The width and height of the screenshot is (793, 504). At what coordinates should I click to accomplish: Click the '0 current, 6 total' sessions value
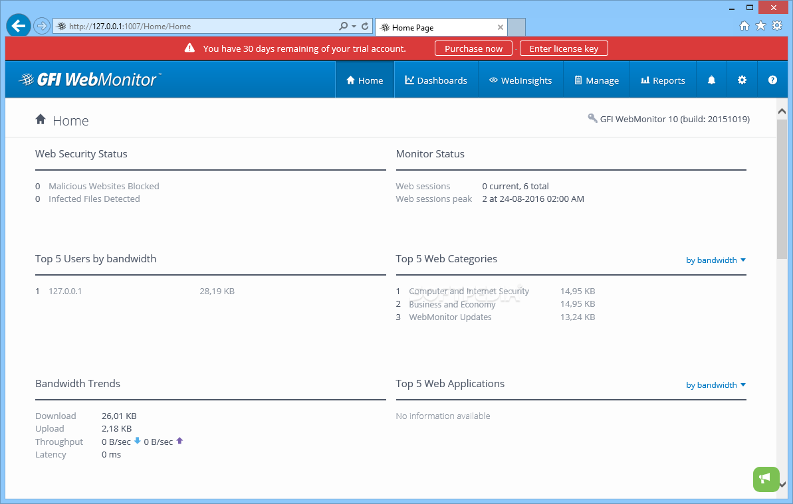click(x=515, y=187)
